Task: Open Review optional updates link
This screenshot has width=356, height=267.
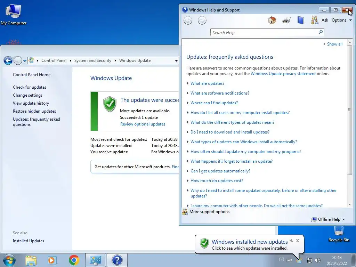Action: tap(143, 124)
